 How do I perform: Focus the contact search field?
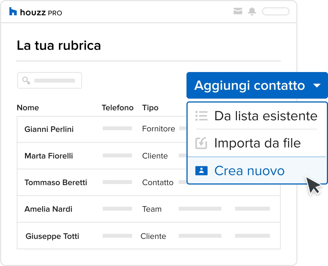pos(50,80)
